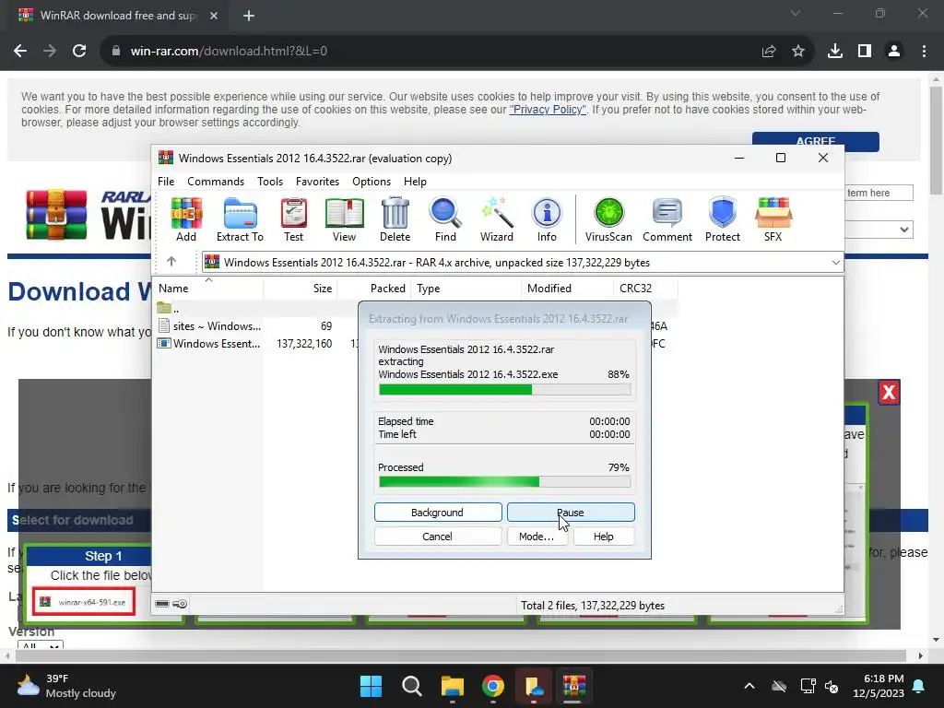Close the WinRAR download tab
This screenshot has width=944, height=708.
coord(214,16)
